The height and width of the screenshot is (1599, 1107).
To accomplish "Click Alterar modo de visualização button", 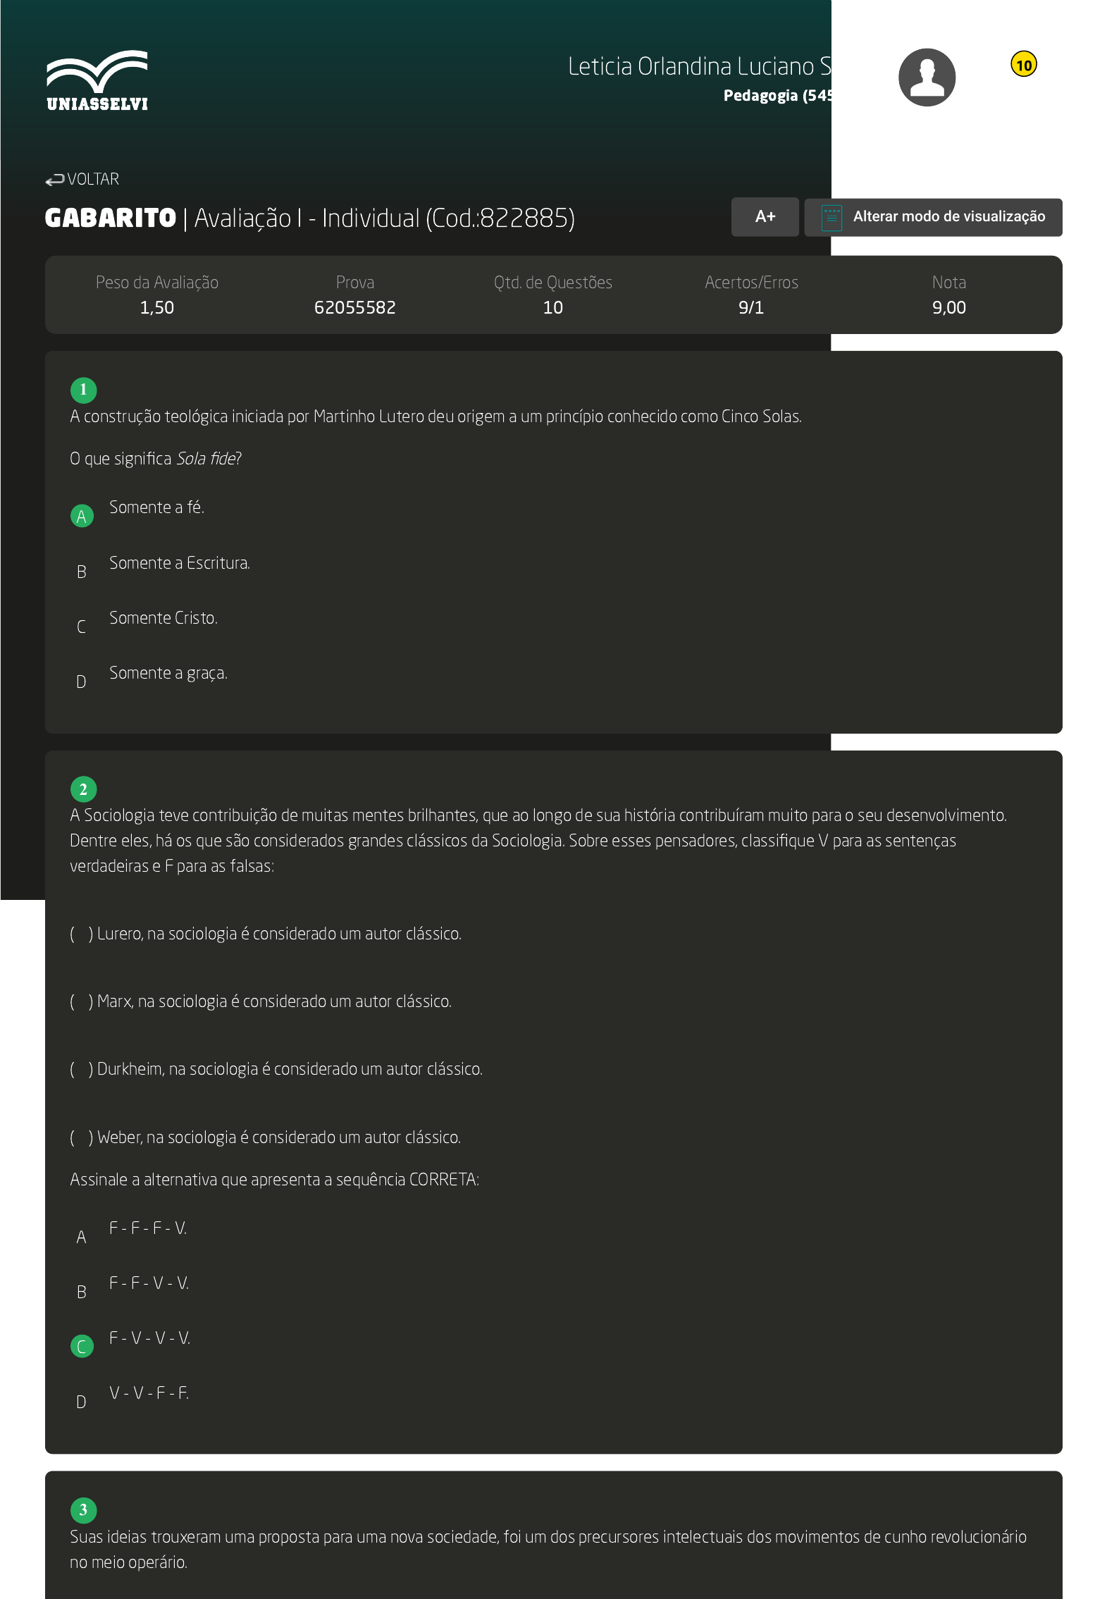I will pyautogui.click(x=948, y=217).
